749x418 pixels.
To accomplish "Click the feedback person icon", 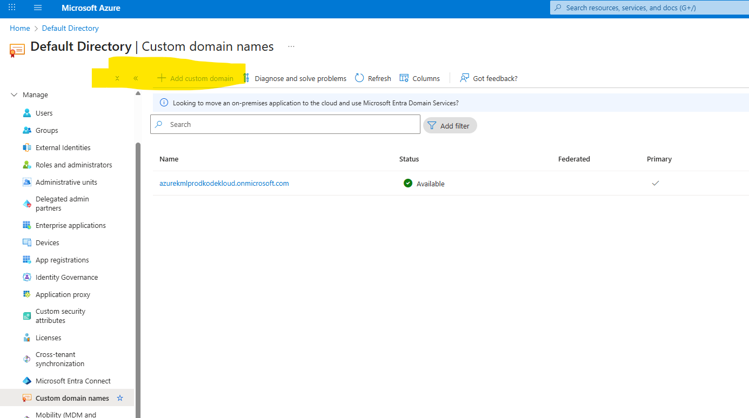I will pyautogui.click(x=464, y=78).
